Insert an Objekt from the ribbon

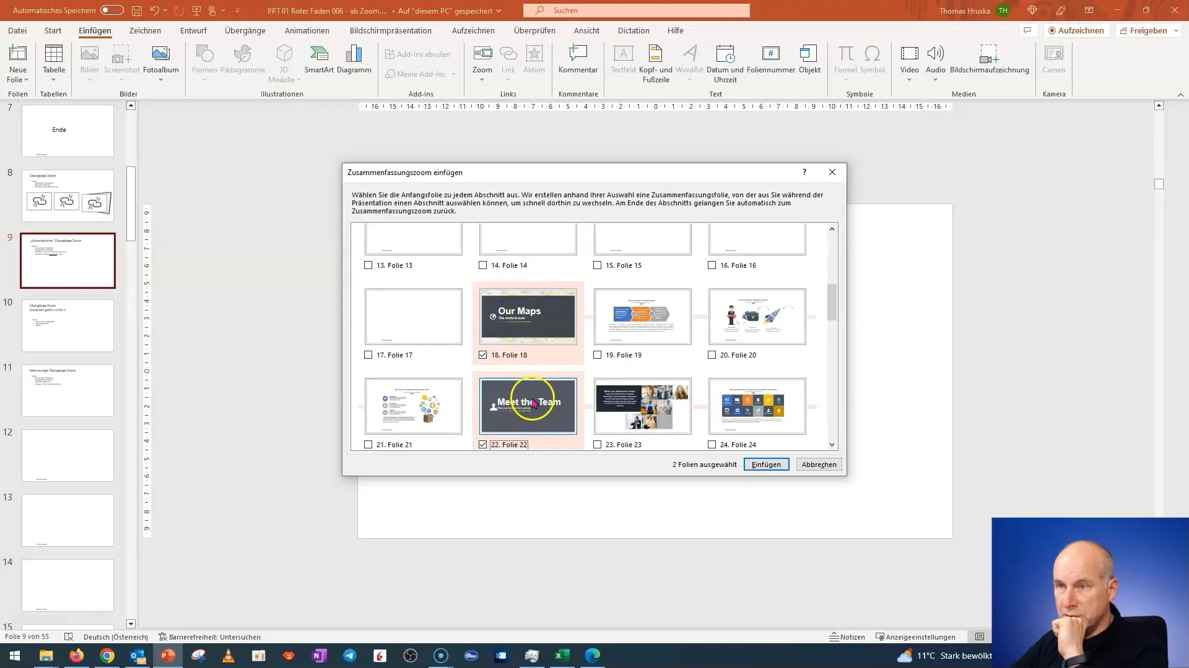pos(809,59)
